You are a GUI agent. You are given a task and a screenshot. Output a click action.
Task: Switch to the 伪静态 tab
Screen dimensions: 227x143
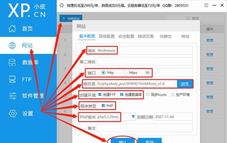click(166, 36)
